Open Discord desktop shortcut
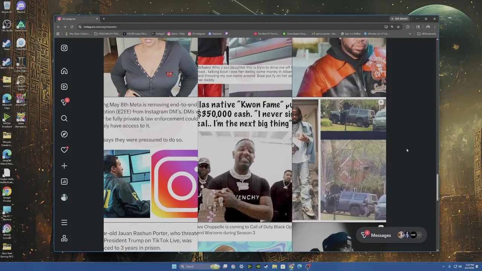The width and height of the screenshot is (482, 271). point(21,7)
